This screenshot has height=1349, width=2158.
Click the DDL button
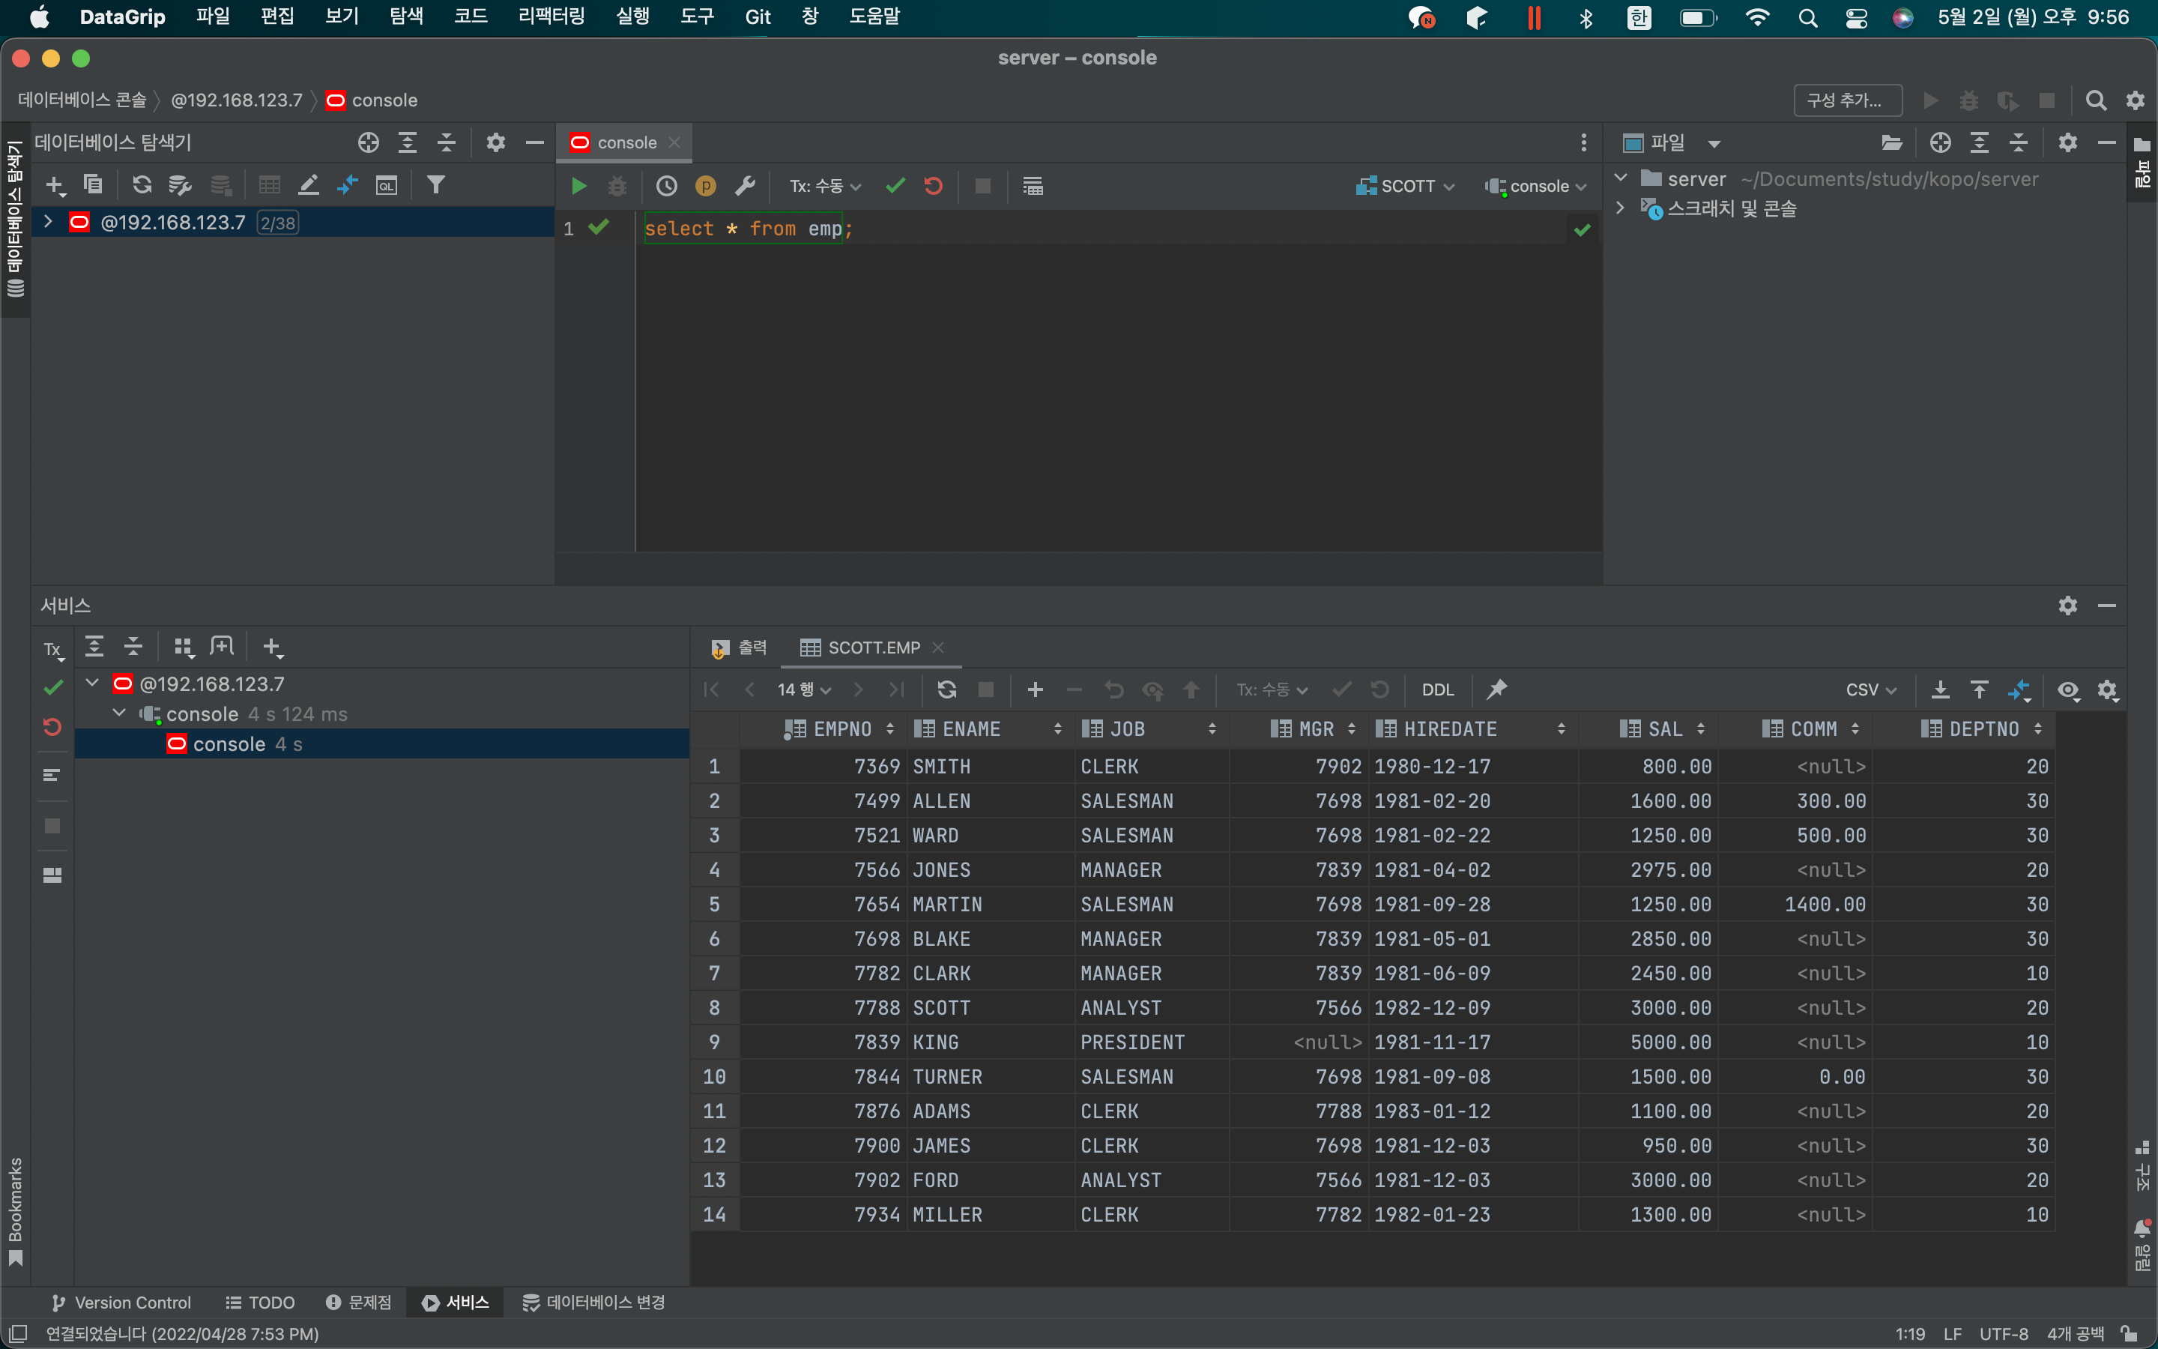pyautogui.click(x=1436, y=689)
